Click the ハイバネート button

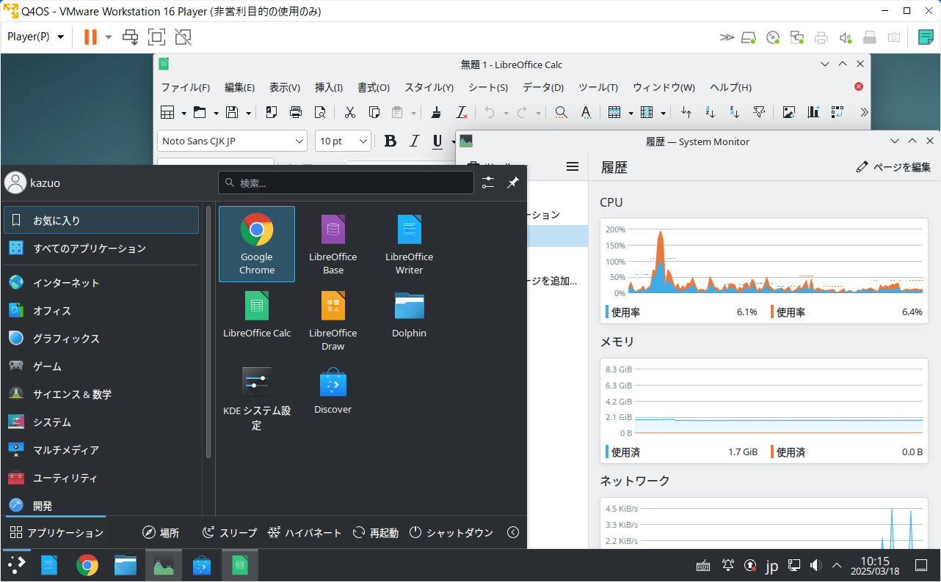pos(305,533)
